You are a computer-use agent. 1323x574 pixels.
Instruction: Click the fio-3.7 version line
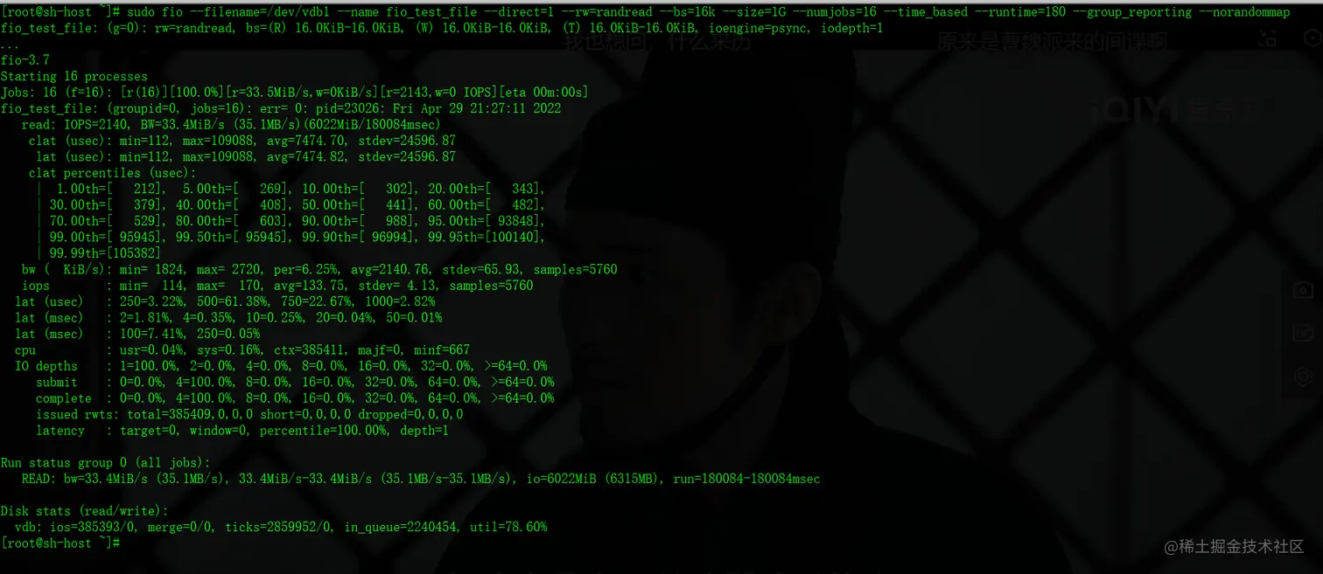point(25,60)
